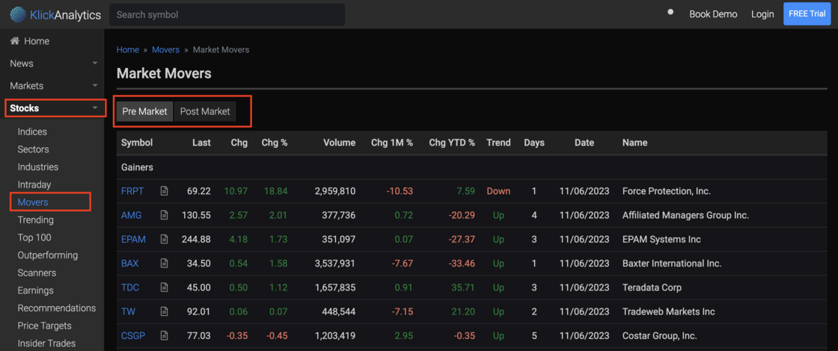Open Earnings in the sidebar
Image resolution: width=838 pixels, height=351 pixels.
click(x=35, y=291)
